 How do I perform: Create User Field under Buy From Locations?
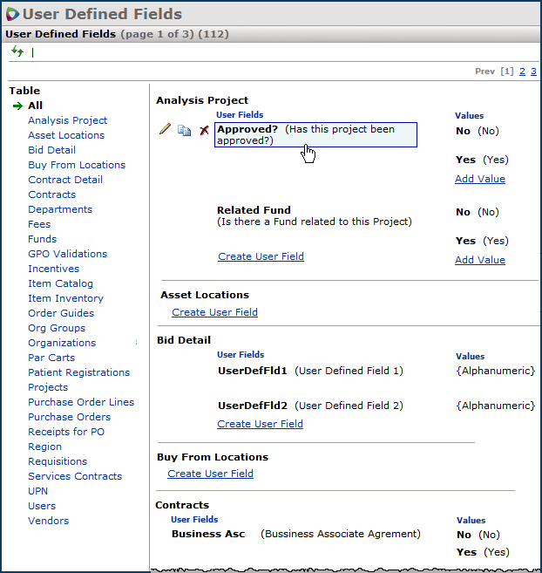click(x=210, y=474)
